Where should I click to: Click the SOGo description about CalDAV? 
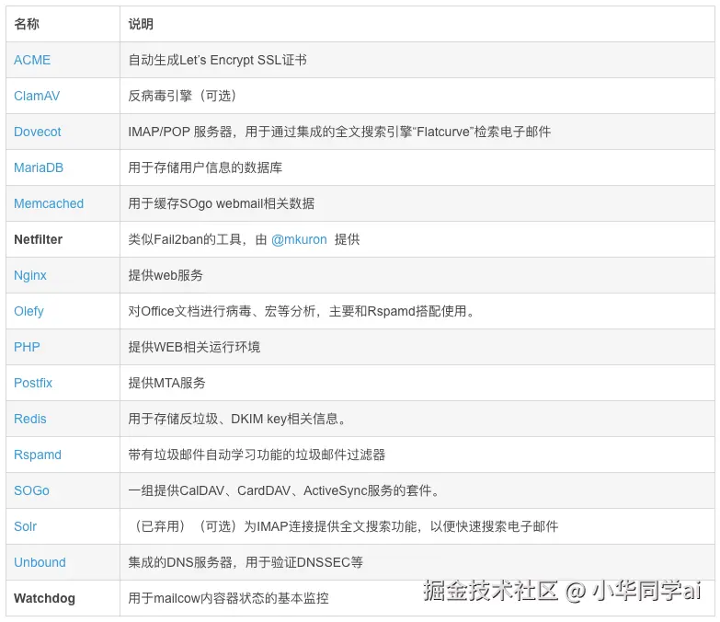click(284, 490)
